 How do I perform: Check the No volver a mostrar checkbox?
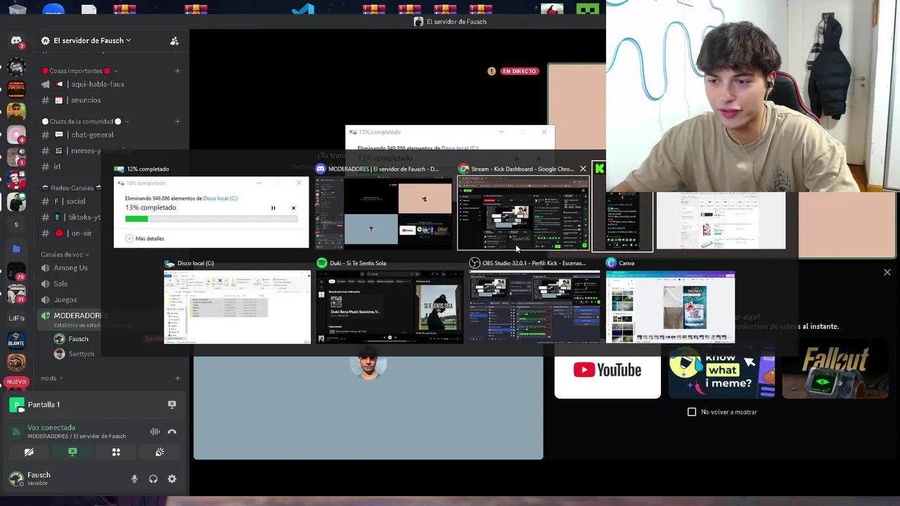[x=692, y=412]
